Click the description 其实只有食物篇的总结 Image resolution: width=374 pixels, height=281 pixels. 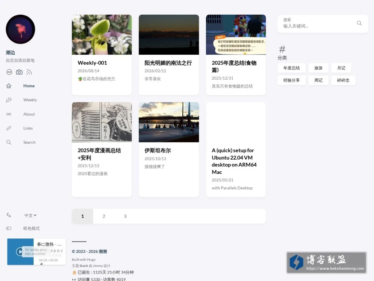(x=232, y=86)
